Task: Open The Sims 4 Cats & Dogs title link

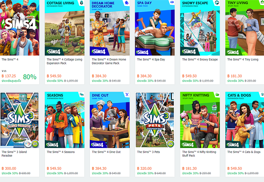Action: tap(244, 152)
